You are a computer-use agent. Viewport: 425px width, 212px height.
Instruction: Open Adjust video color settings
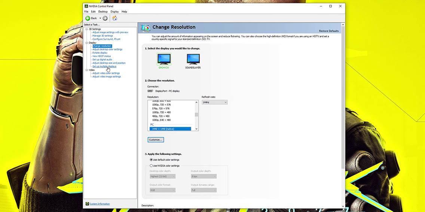pos(106,73)
